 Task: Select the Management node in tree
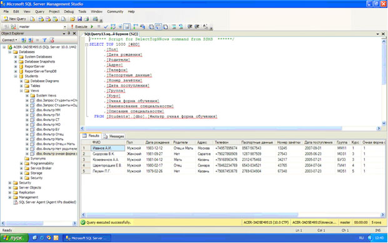point(28,197)
